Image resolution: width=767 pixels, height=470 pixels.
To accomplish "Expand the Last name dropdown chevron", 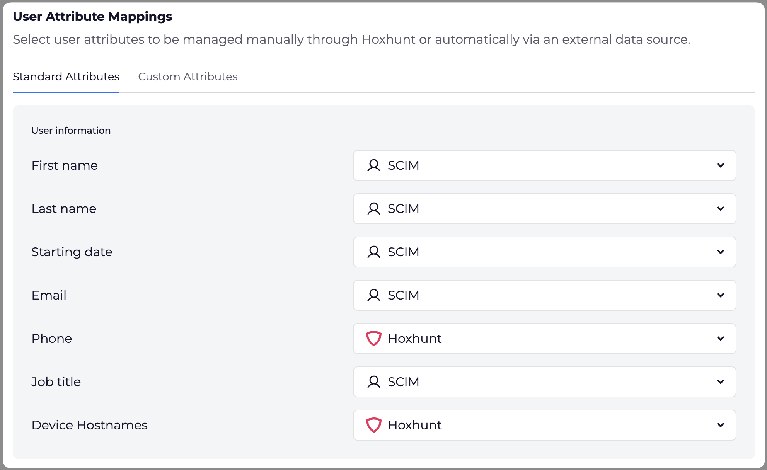I will pyautogui.click(x=720, y=209).
